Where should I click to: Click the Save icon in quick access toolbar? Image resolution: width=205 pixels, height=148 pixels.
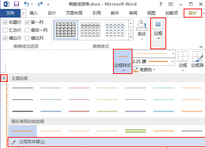[x=17, y=4]
